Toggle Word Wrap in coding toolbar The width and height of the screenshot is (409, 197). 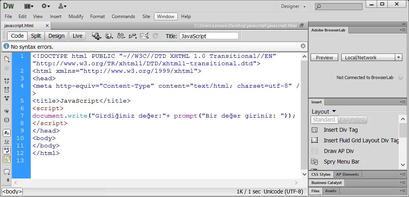click(x=7, y=150)
